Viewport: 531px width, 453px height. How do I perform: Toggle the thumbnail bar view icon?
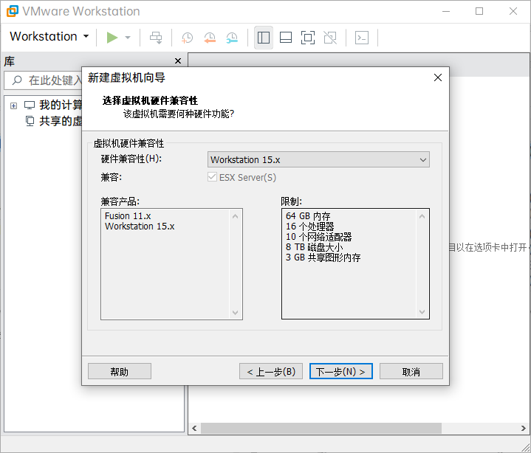286,38
